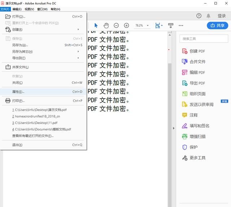Viewport: 231px width, 207px height.
Task: Click the 搜索工具 search field
Action: pos(204,39)
